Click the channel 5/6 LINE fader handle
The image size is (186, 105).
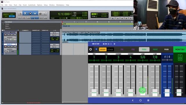click(x=143, y=92)
